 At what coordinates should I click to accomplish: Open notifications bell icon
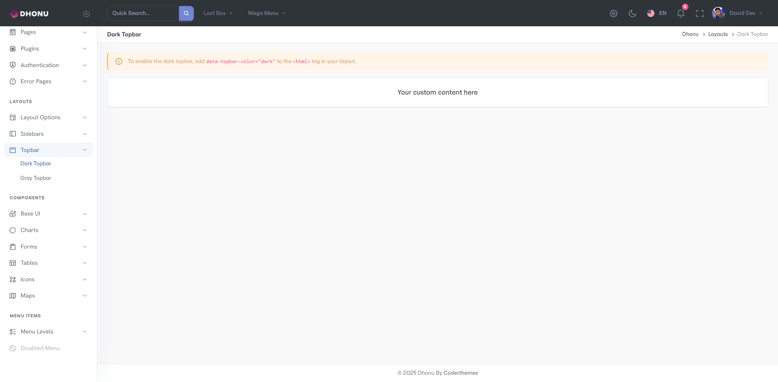[681, 13]
